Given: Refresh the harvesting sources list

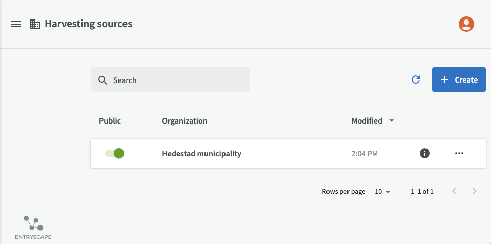Looking at the screenshot, I should (416, 79).
